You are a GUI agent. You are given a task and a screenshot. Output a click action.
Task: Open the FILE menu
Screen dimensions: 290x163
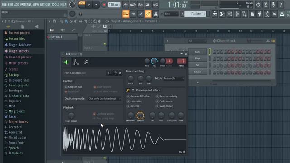click(x=4, y=5)
